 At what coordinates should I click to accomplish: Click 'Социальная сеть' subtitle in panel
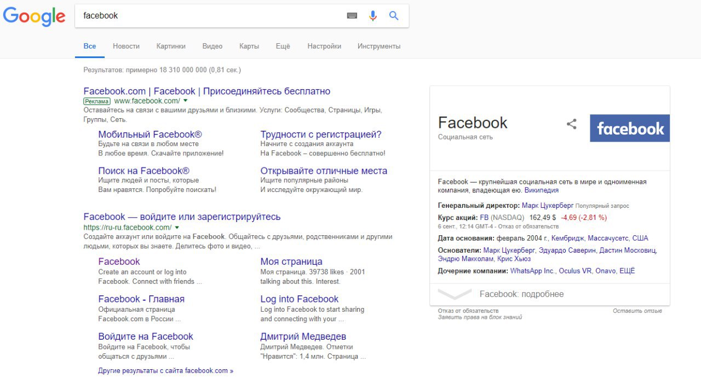point(466,137)
